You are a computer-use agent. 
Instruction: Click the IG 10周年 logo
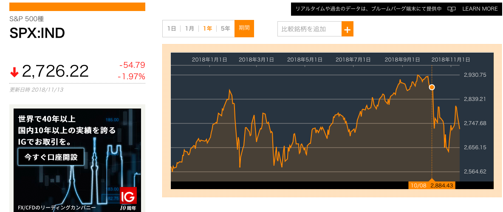(128, 198)
